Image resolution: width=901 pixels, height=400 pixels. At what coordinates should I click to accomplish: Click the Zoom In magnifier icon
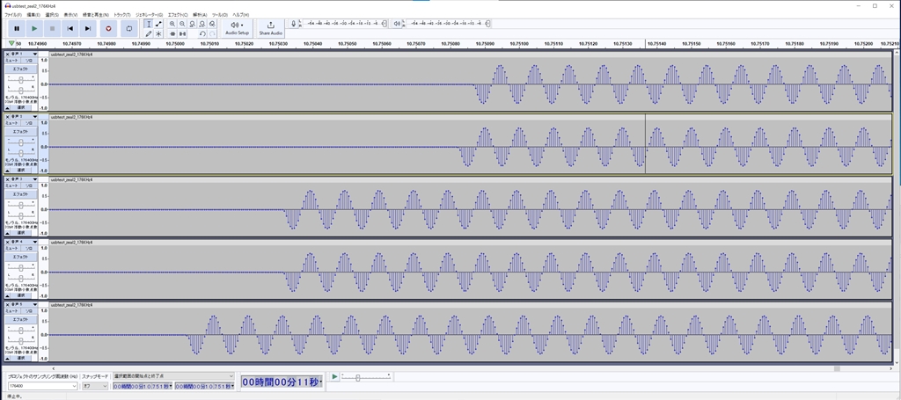click(x=172, y=24)
